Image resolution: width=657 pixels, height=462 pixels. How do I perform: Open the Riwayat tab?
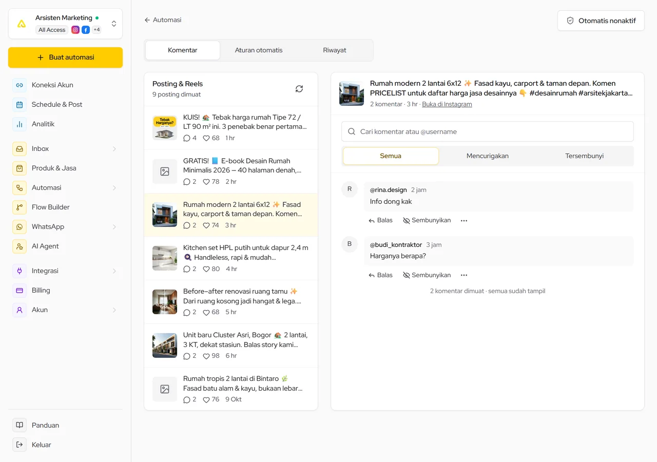click(x=335, y=50)
